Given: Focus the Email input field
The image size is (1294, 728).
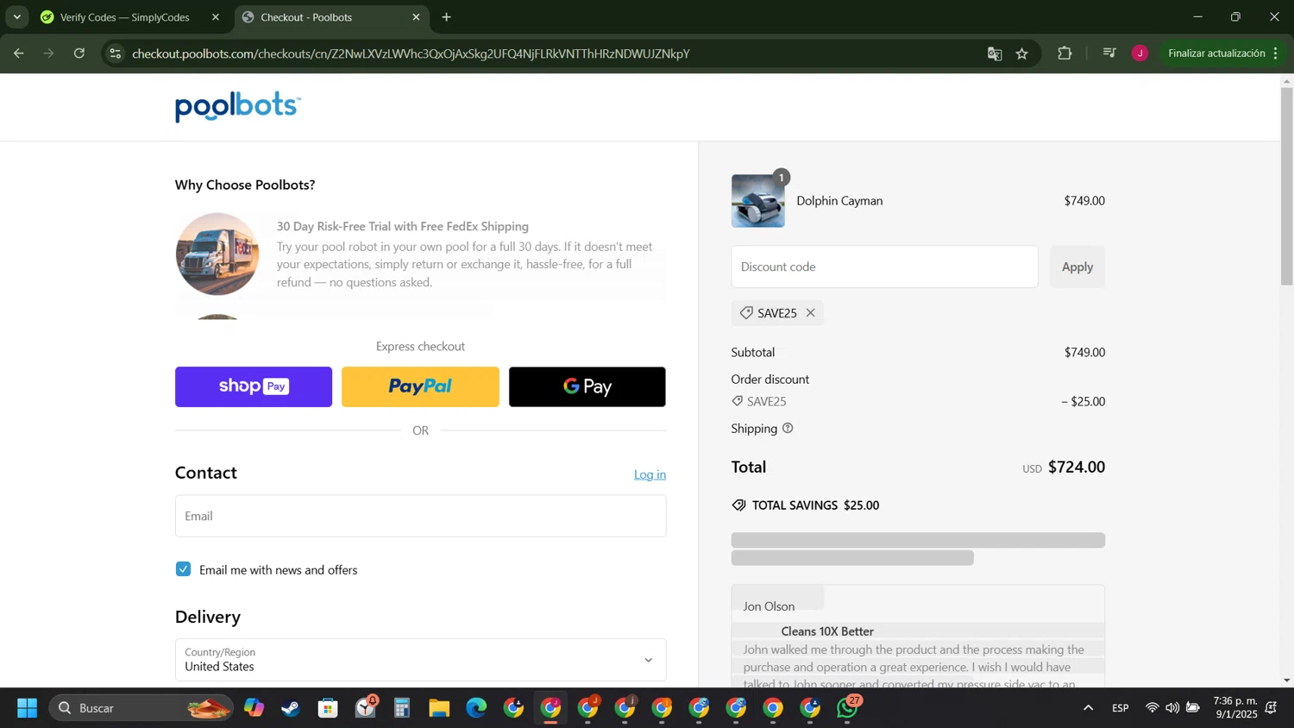Looking at the screenshot, I should pos(420,516).
